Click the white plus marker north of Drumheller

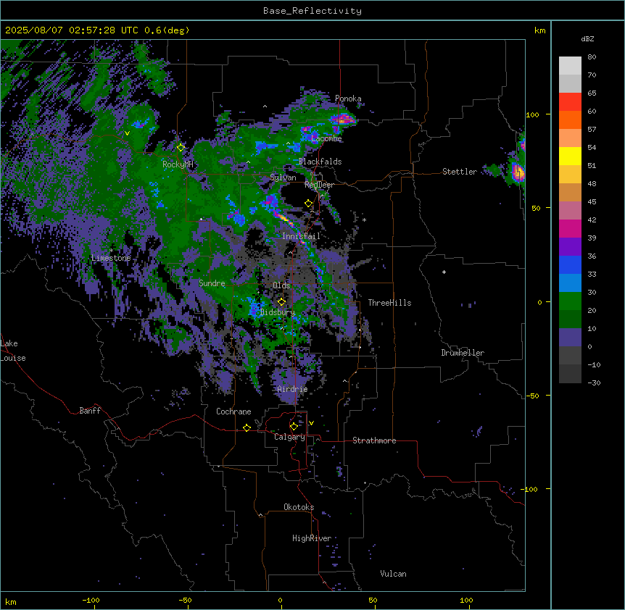(x=444, y=272)
